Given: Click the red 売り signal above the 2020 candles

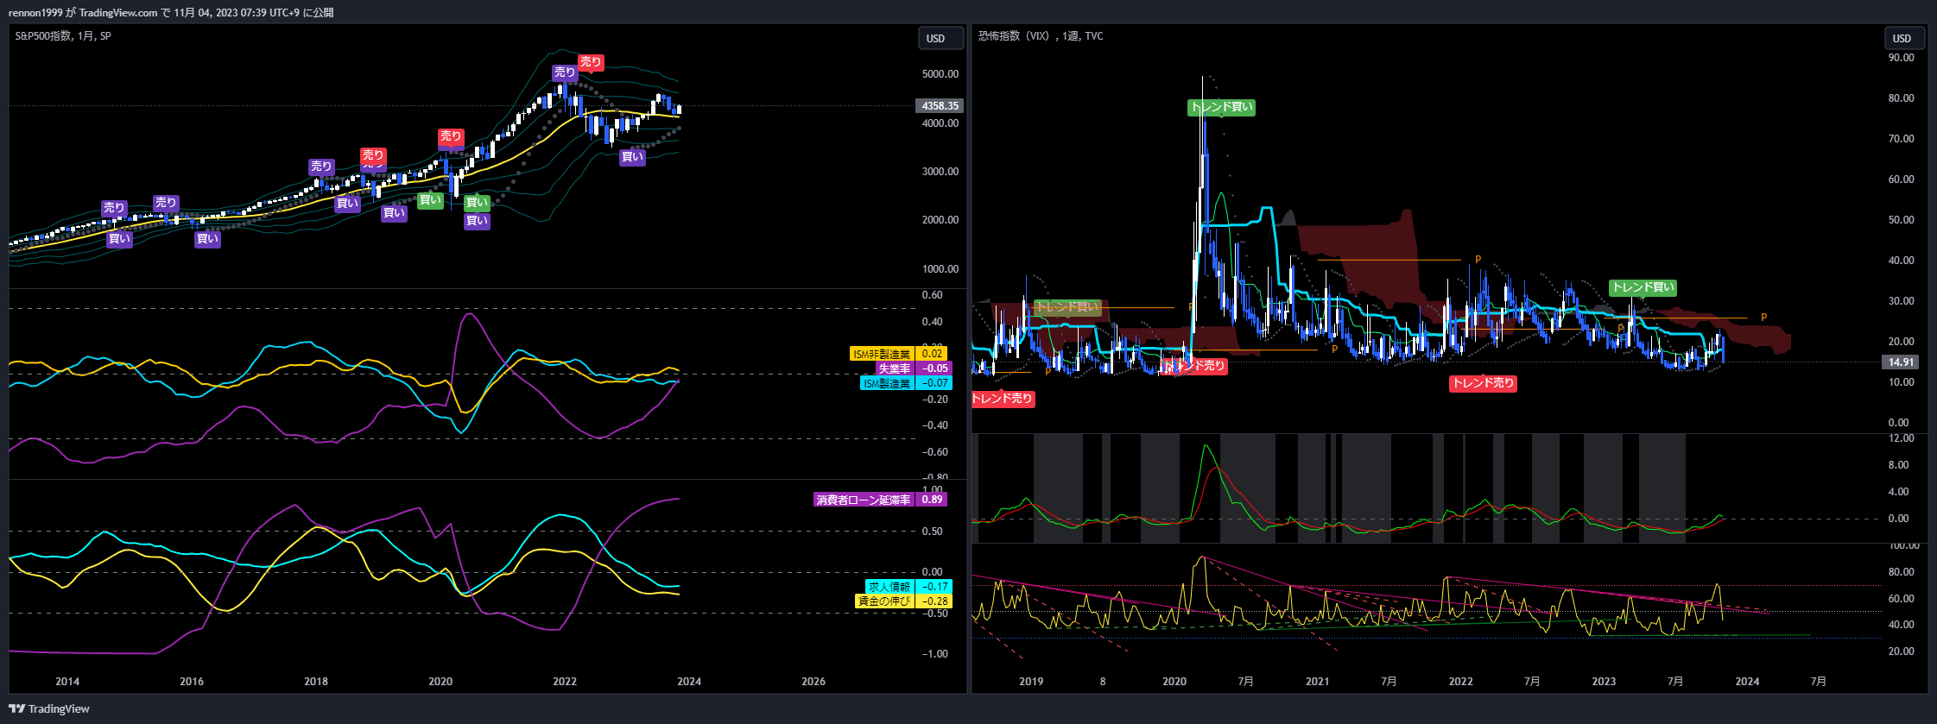Looking at the screenshot, I should 451,136.
